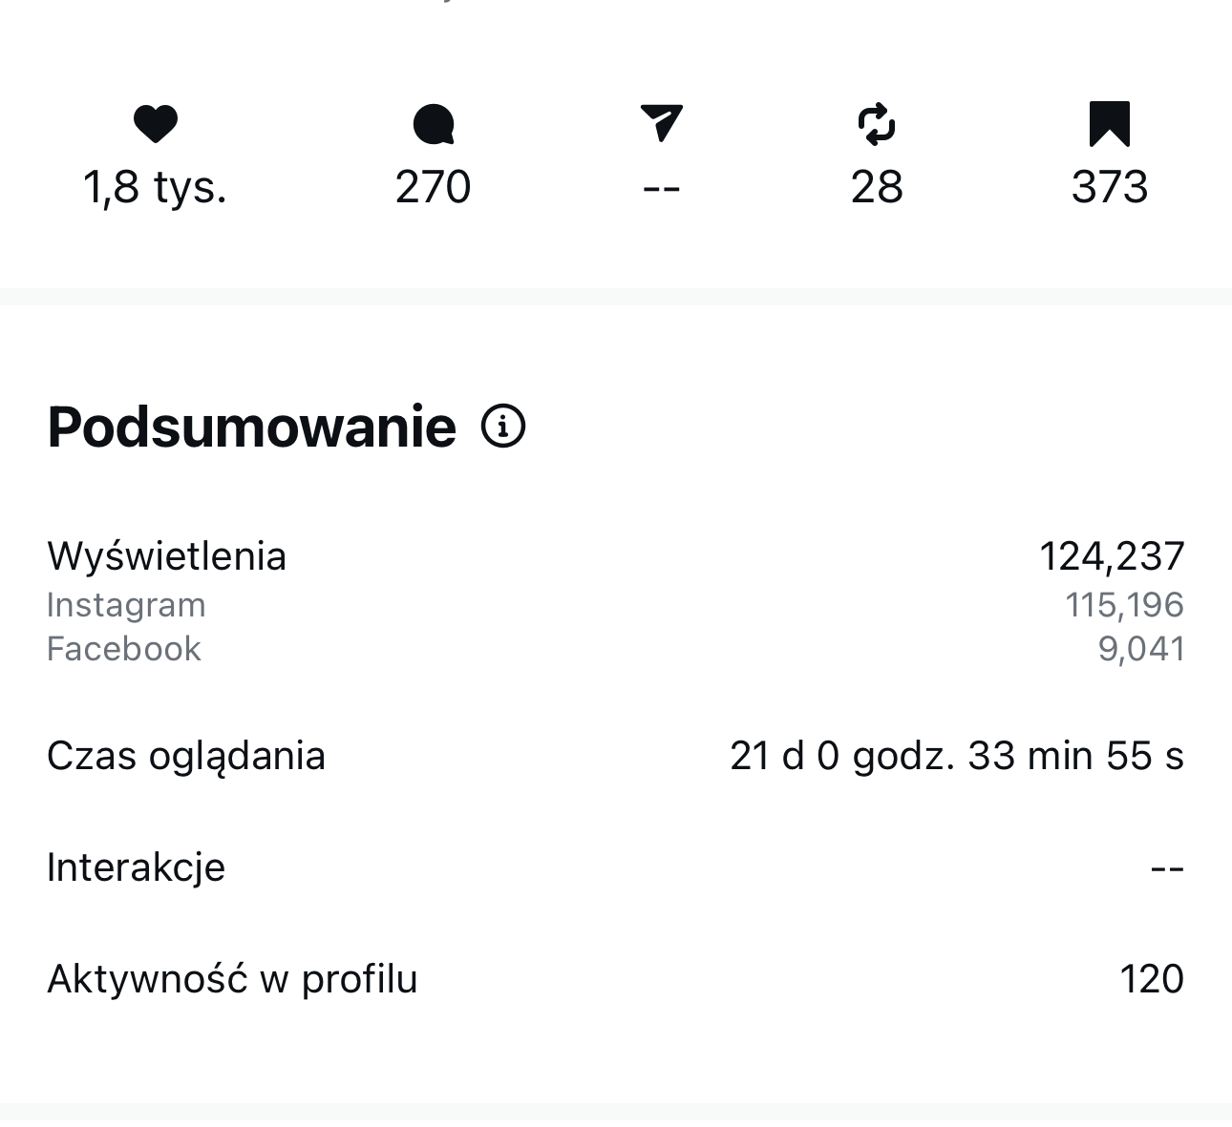The height and width of the screenshot is (1127, 1232).
Task: Click the Facebook views value 9,041
Action: tap(1140, 649)
